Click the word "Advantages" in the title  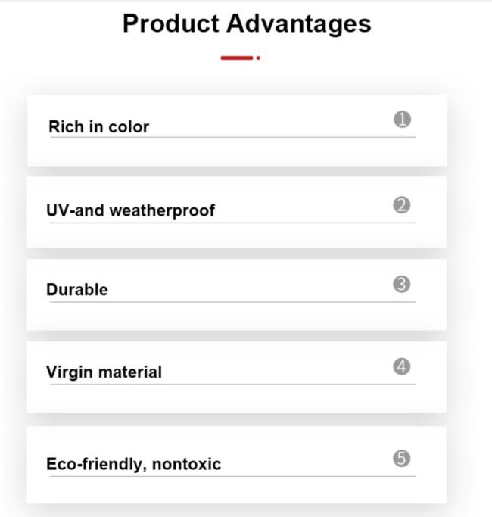coord(299,25)
